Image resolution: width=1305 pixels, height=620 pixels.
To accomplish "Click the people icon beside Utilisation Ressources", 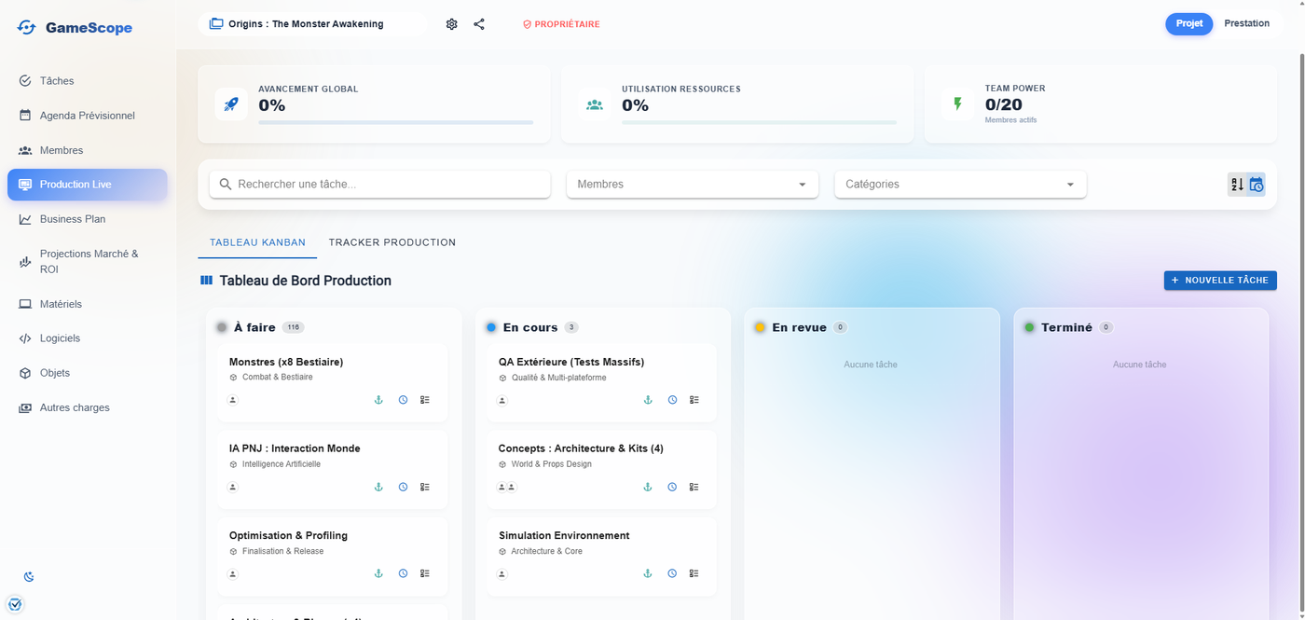I will pos(595,104).
